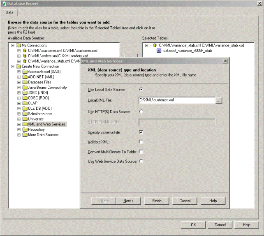
Task: Collapse the My Connections tree node
Action: 13,46
